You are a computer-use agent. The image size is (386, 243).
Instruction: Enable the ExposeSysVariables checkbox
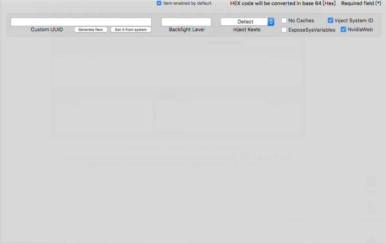pos(284,30)
